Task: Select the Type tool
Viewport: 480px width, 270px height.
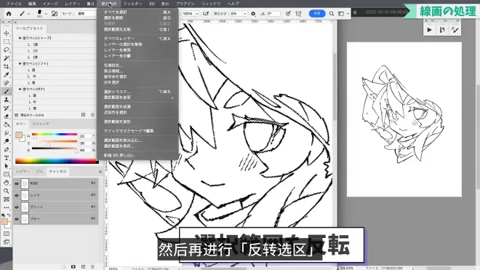Action: [7, 158]
